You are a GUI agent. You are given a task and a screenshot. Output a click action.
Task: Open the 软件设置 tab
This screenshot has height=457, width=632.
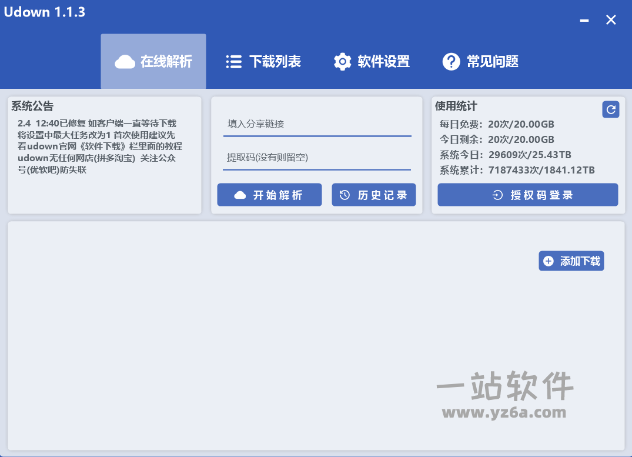[372, 61]
